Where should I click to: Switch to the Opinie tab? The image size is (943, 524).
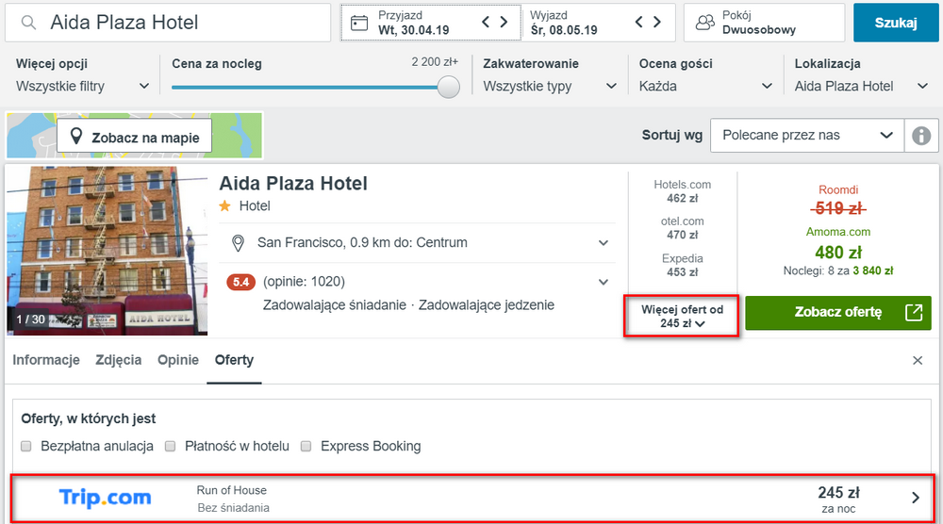[x=178, y=360]
